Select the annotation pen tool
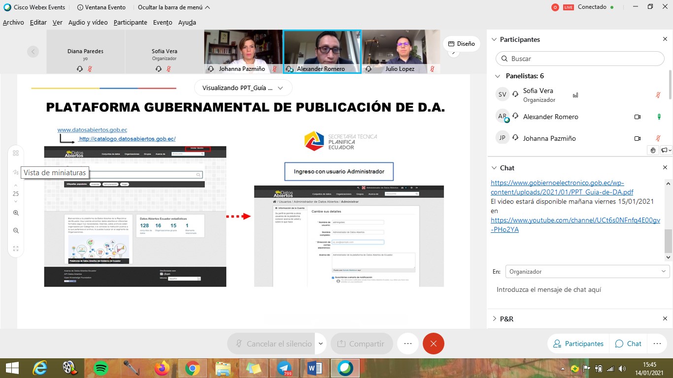This screenshot has width=673, height=378. (x=15, y=172)
